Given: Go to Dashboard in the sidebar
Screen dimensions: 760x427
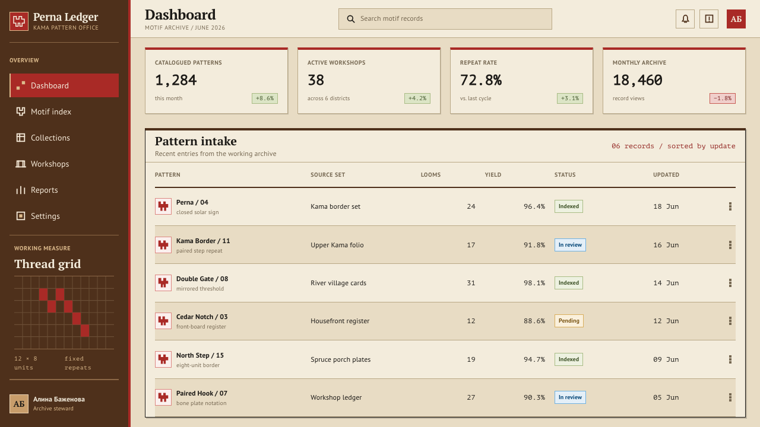Looking at the screenshot, I should (x=64, y=85).
